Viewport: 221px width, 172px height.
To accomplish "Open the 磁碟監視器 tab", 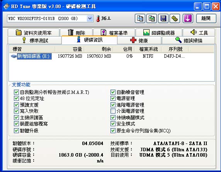I will 159,33.
